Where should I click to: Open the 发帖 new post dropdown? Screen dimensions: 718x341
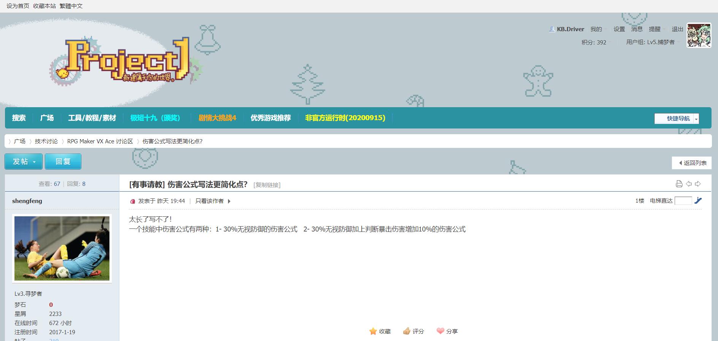24,162
